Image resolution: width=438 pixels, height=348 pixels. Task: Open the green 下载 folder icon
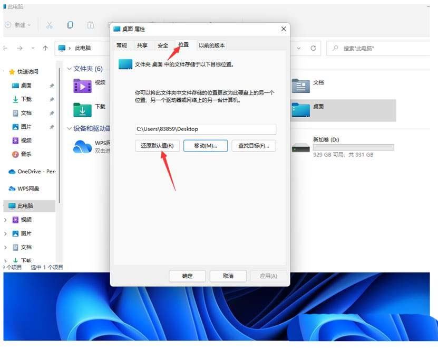click(82, 110)
